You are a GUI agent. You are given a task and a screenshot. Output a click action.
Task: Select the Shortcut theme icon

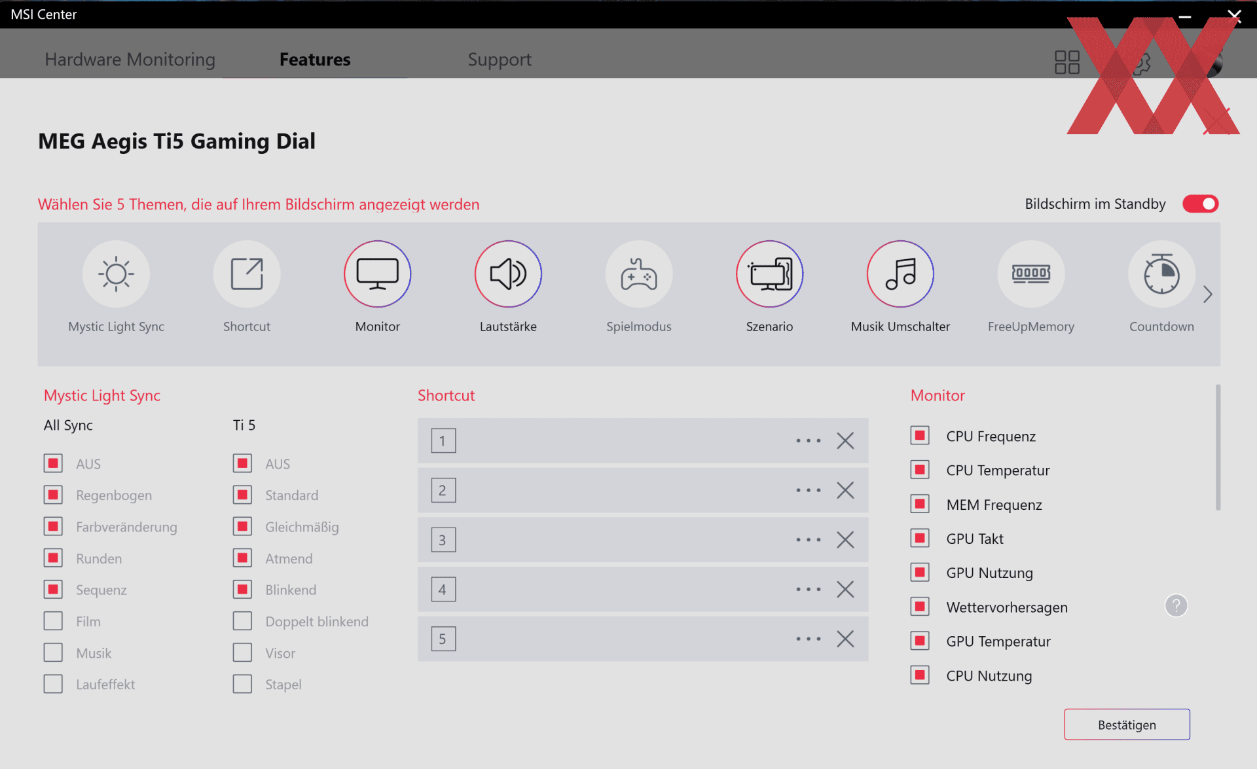(247, 274)
